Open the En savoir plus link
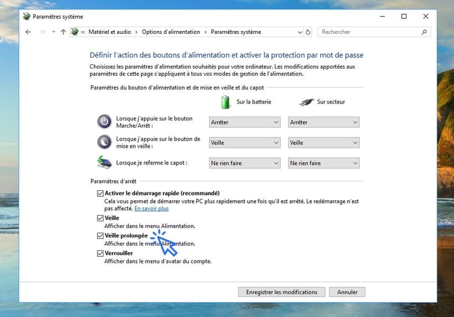 (152, 209)
